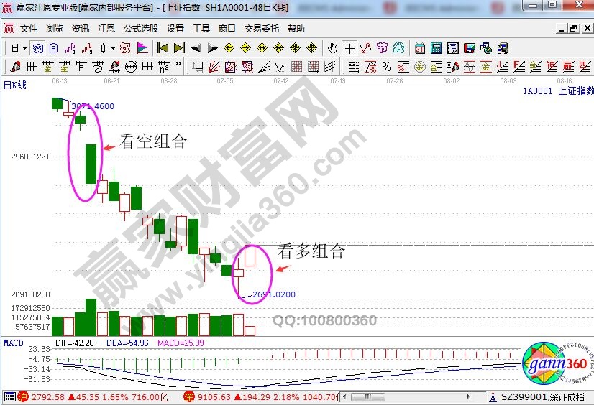Open the 日 period dropdown arrow
This screenshot has width=594, height=405.
click(24, 48)
